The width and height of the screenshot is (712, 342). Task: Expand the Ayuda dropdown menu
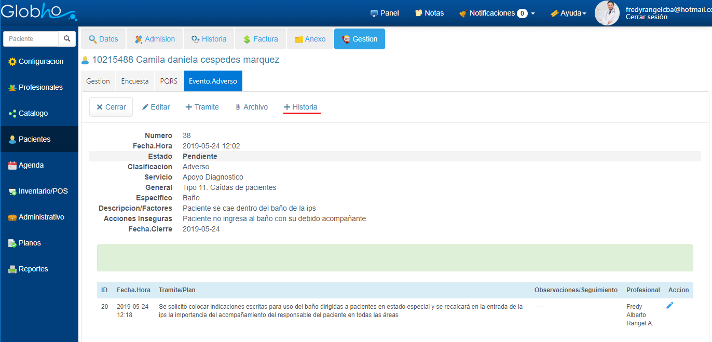568,13
